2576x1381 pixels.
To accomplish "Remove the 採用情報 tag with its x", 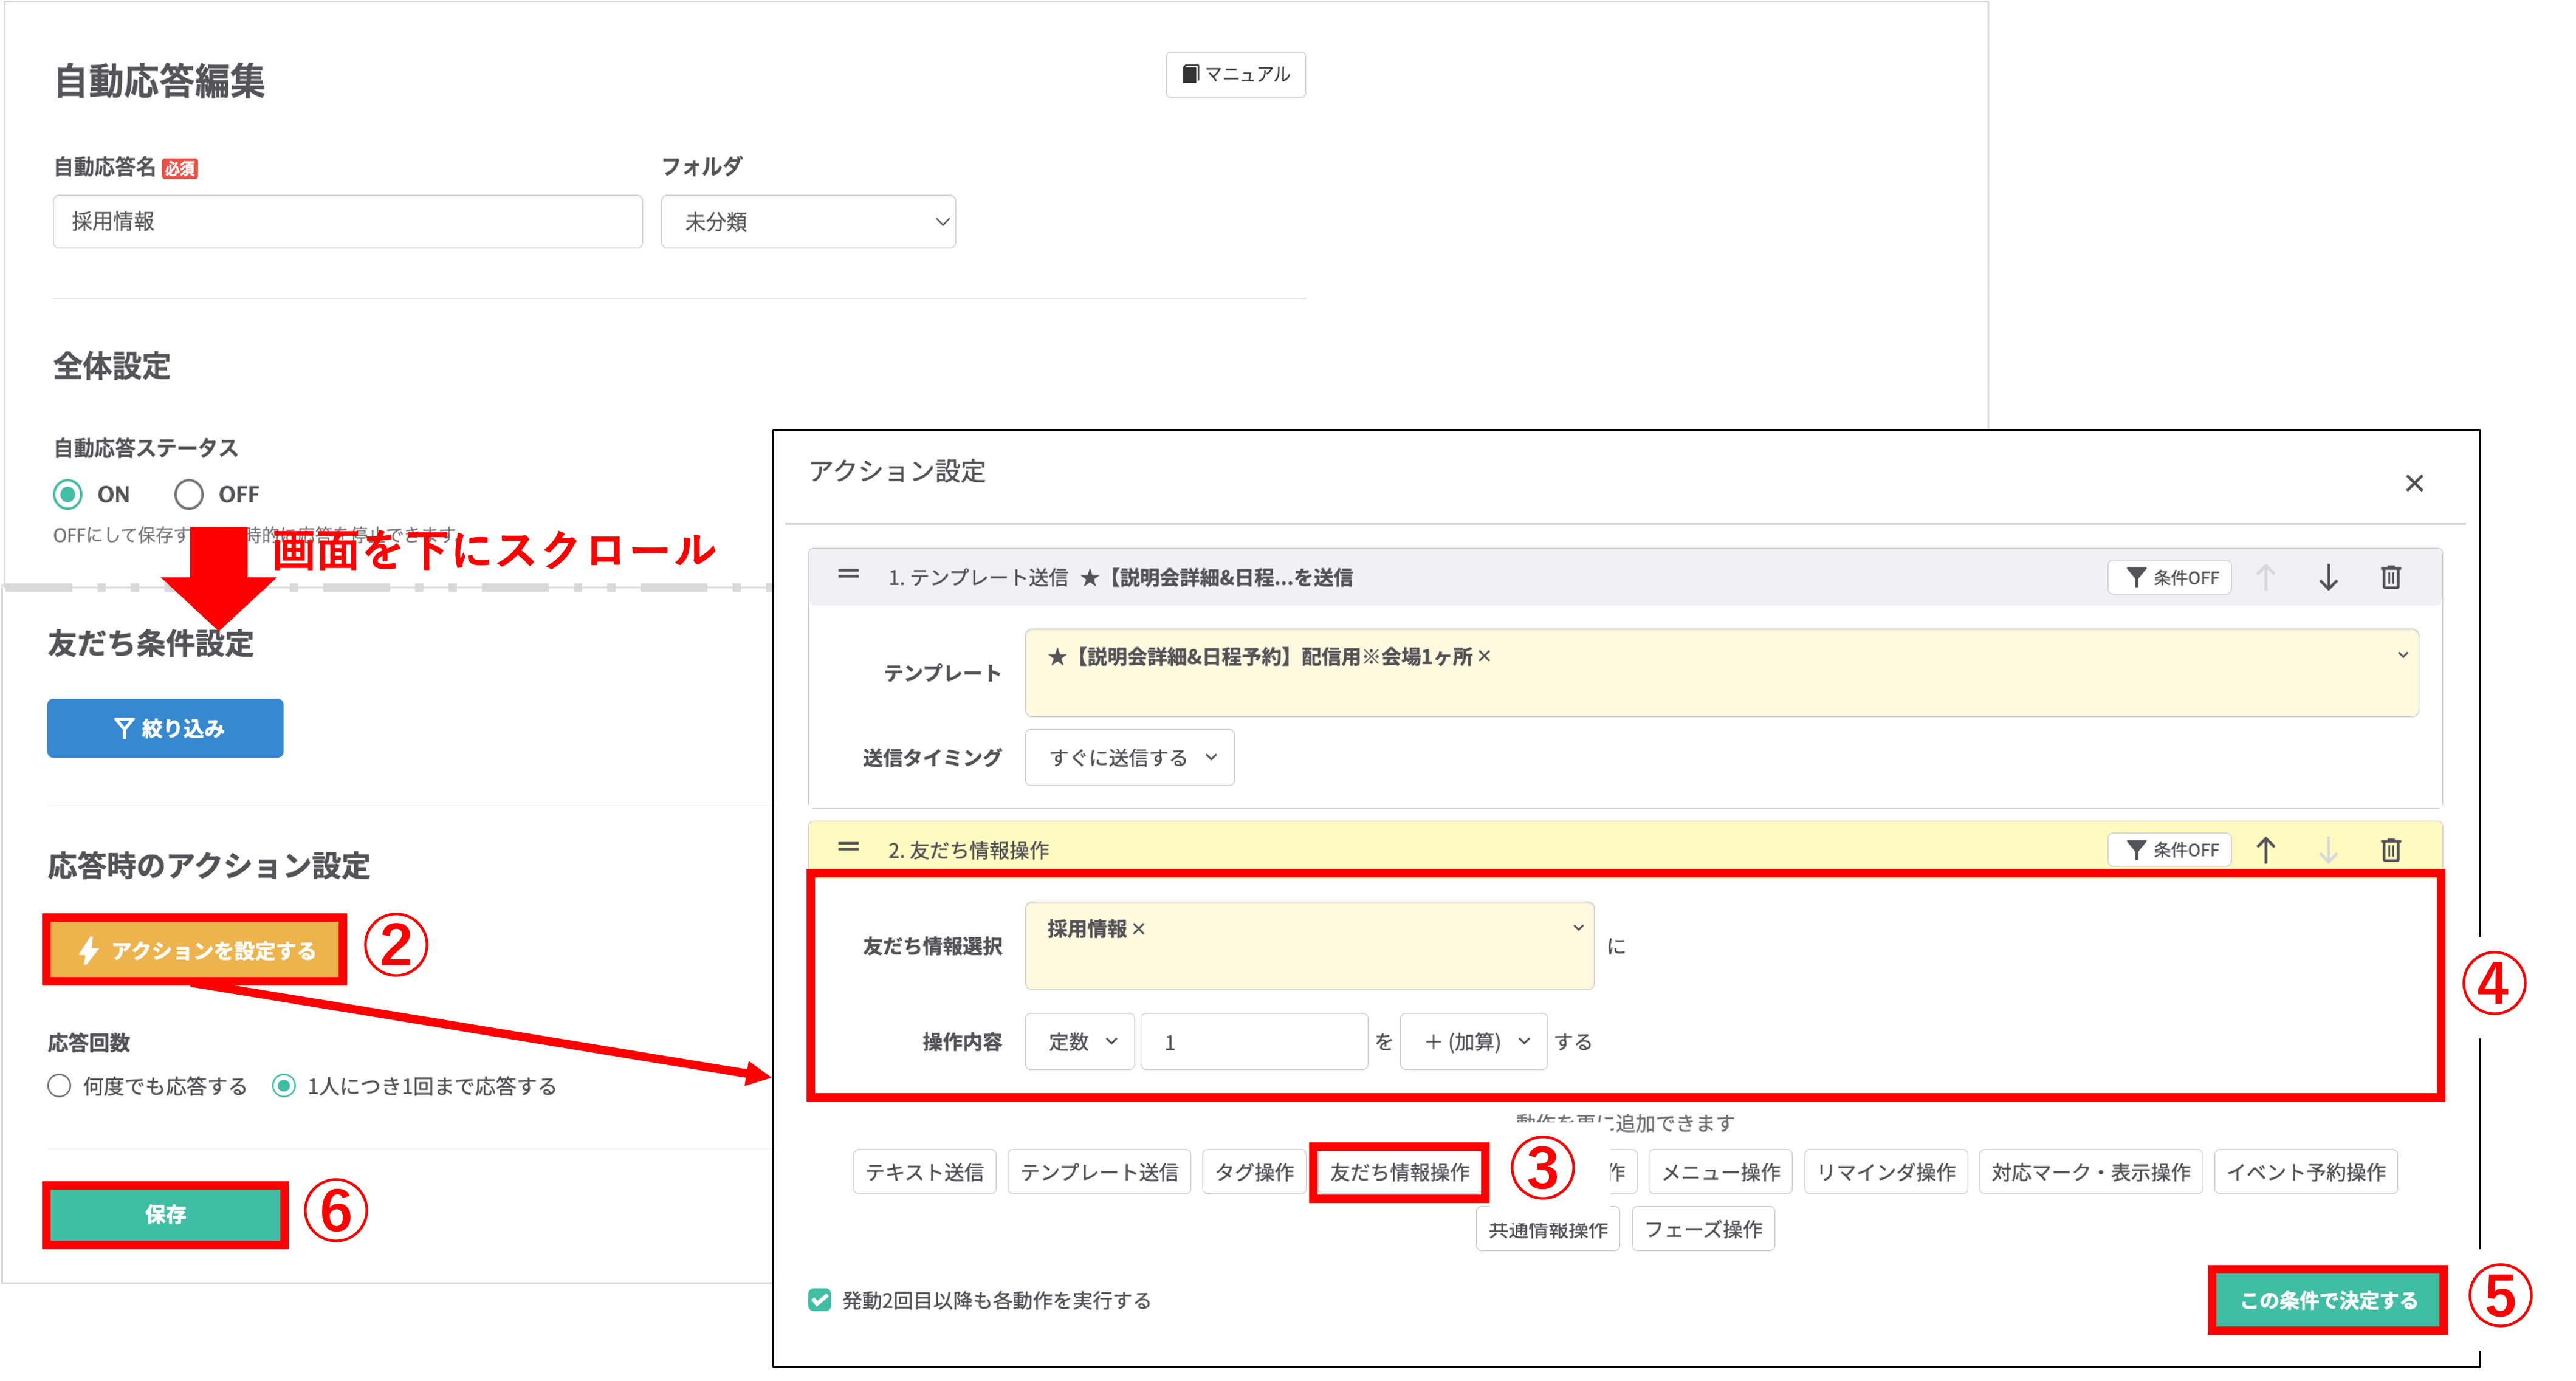I will coord(1138,929).
